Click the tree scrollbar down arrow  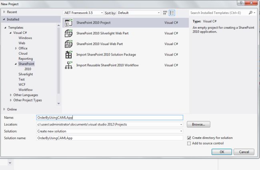(x=58, y=103)
